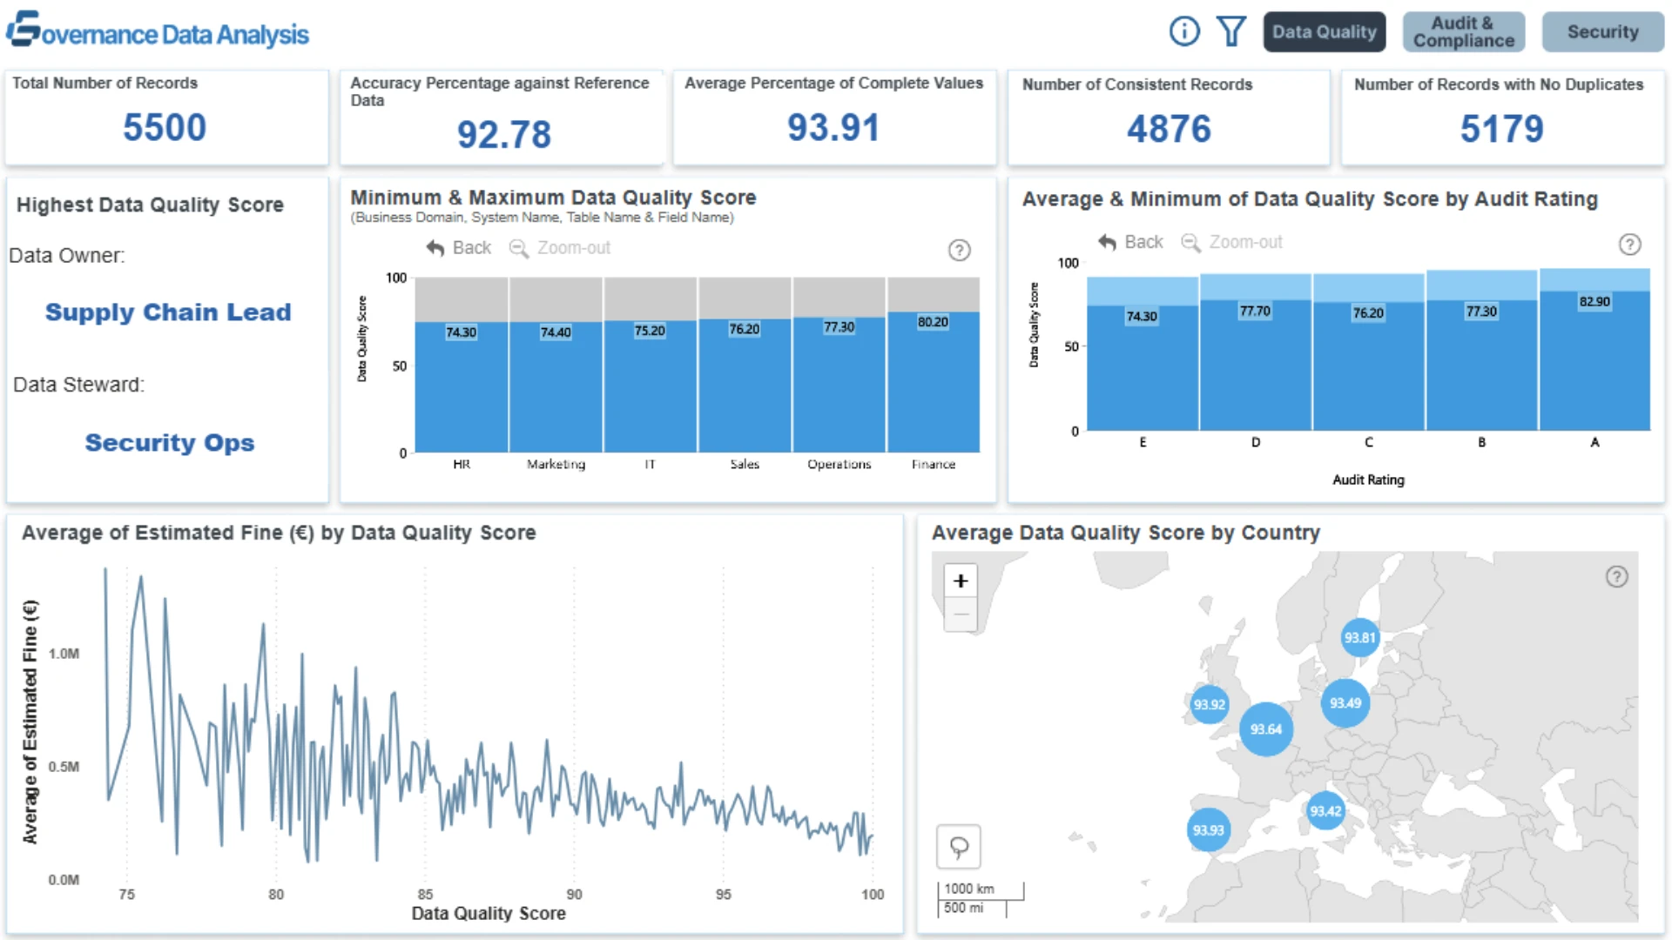Select the Finance bar showing 80.20
1672x940 pixels.
click(934, 382)
